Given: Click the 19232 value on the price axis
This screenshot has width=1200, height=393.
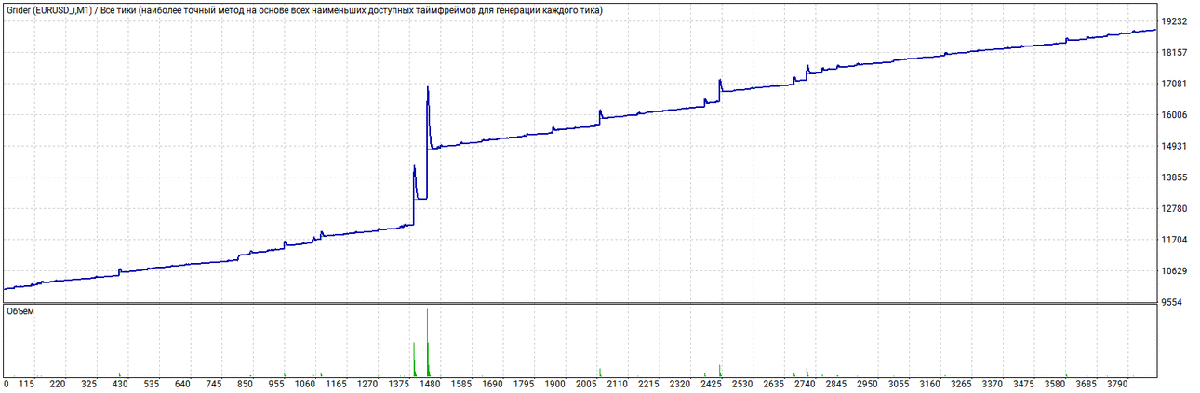Looking at the screenshot, I should [1176, 21].
